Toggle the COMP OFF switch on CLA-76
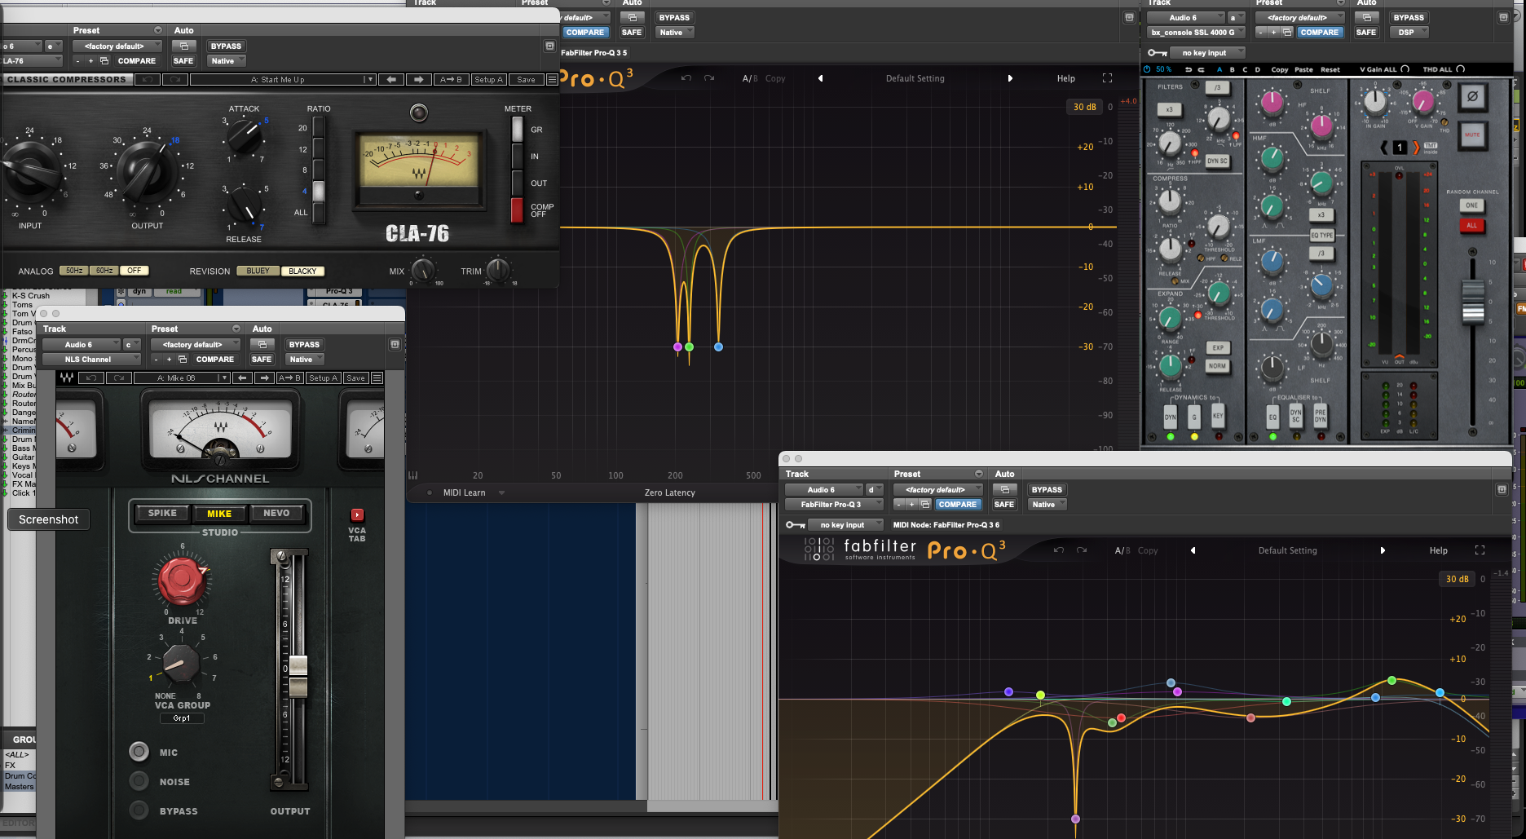 pos(517,210)
